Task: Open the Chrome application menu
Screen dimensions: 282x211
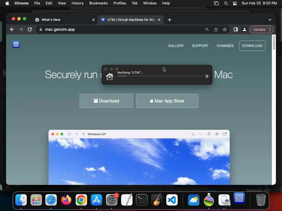Action: pyautogui.click(x=21, y=3)
